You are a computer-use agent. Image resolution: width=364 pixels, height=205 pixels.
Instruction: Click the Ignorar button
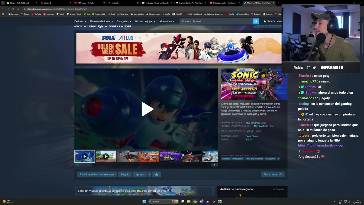coord(140,175)
